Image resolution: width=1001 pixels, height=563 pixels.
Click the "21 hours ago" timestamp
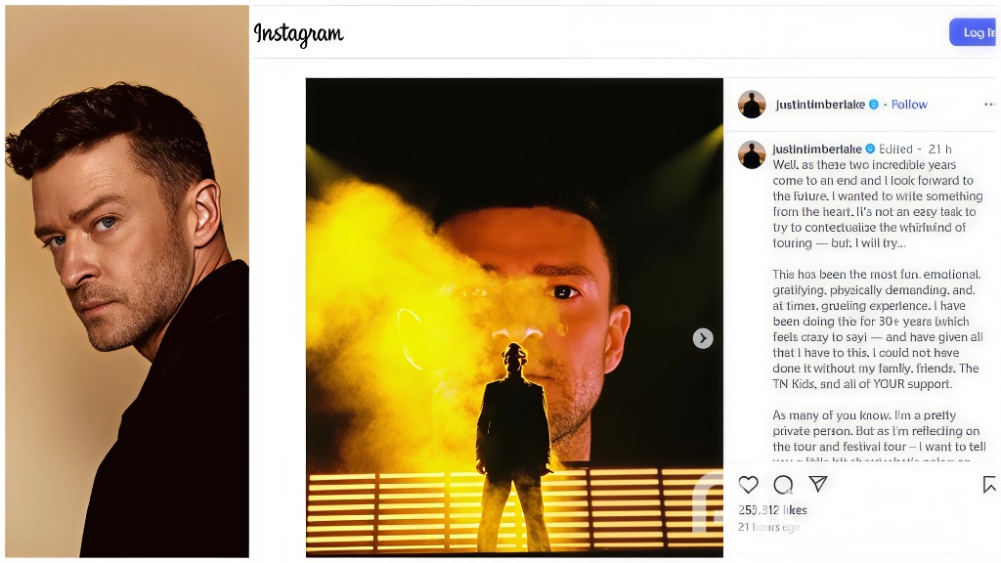(768, 527)
